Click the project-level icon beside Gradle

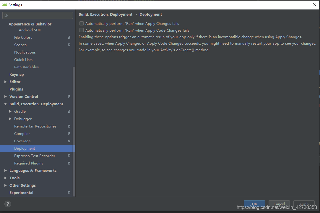click(69, 112)
